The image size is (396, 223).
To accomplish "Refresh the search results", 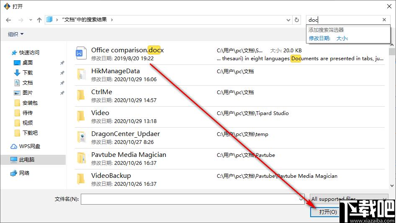I will 297,20.
